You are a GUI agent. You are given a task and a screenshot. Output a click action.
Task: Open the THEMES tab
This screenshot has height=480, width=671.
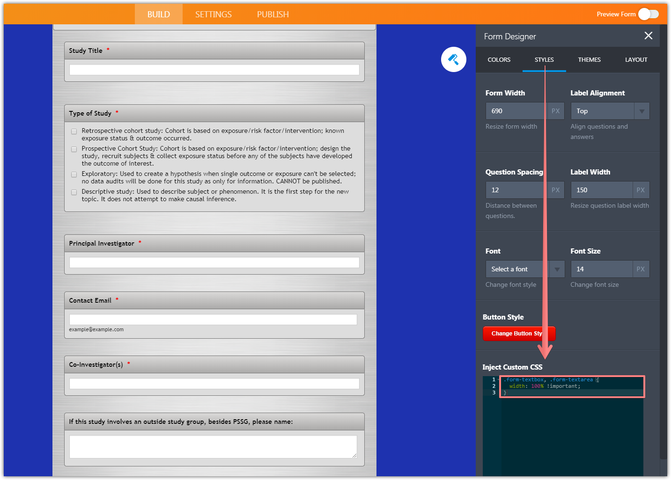point(589,60)
